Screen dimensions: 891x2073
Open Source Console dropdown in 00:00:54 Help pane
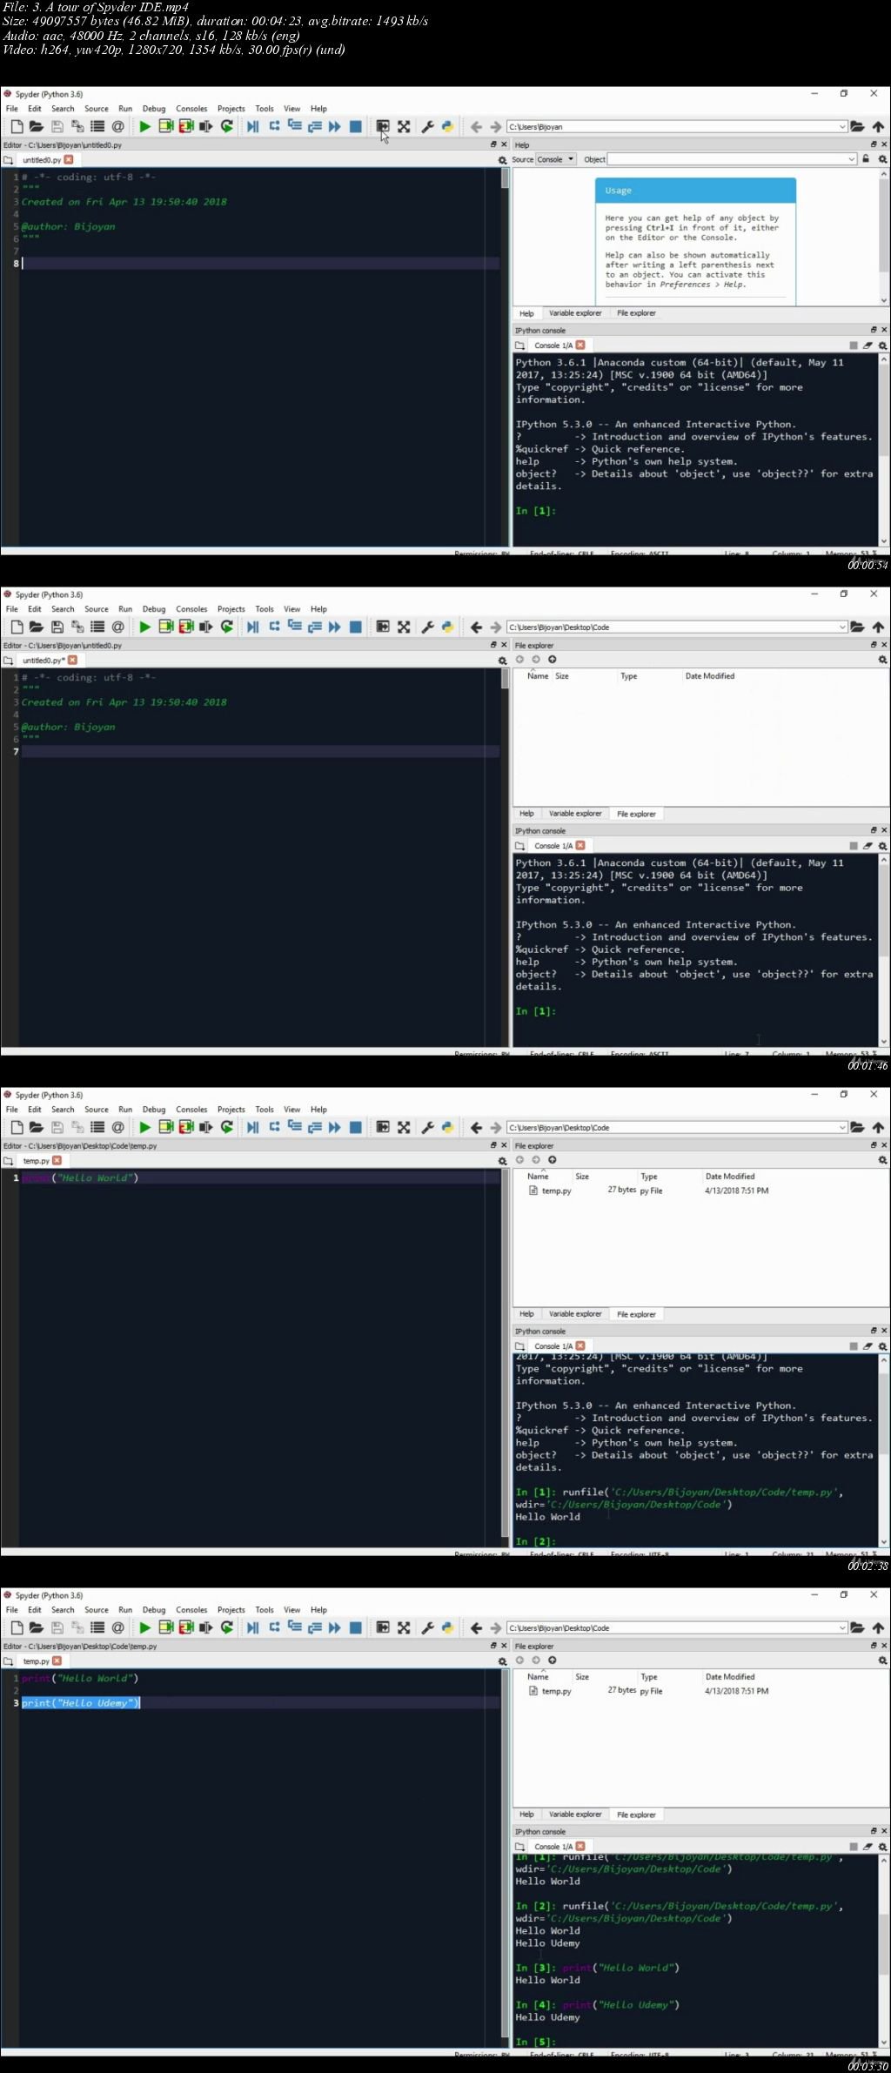pyautogui.click(x=556, y=159)
